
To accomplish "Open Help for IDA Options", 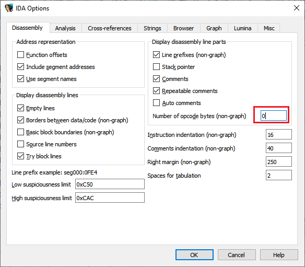I will click(x=279, y=255).
